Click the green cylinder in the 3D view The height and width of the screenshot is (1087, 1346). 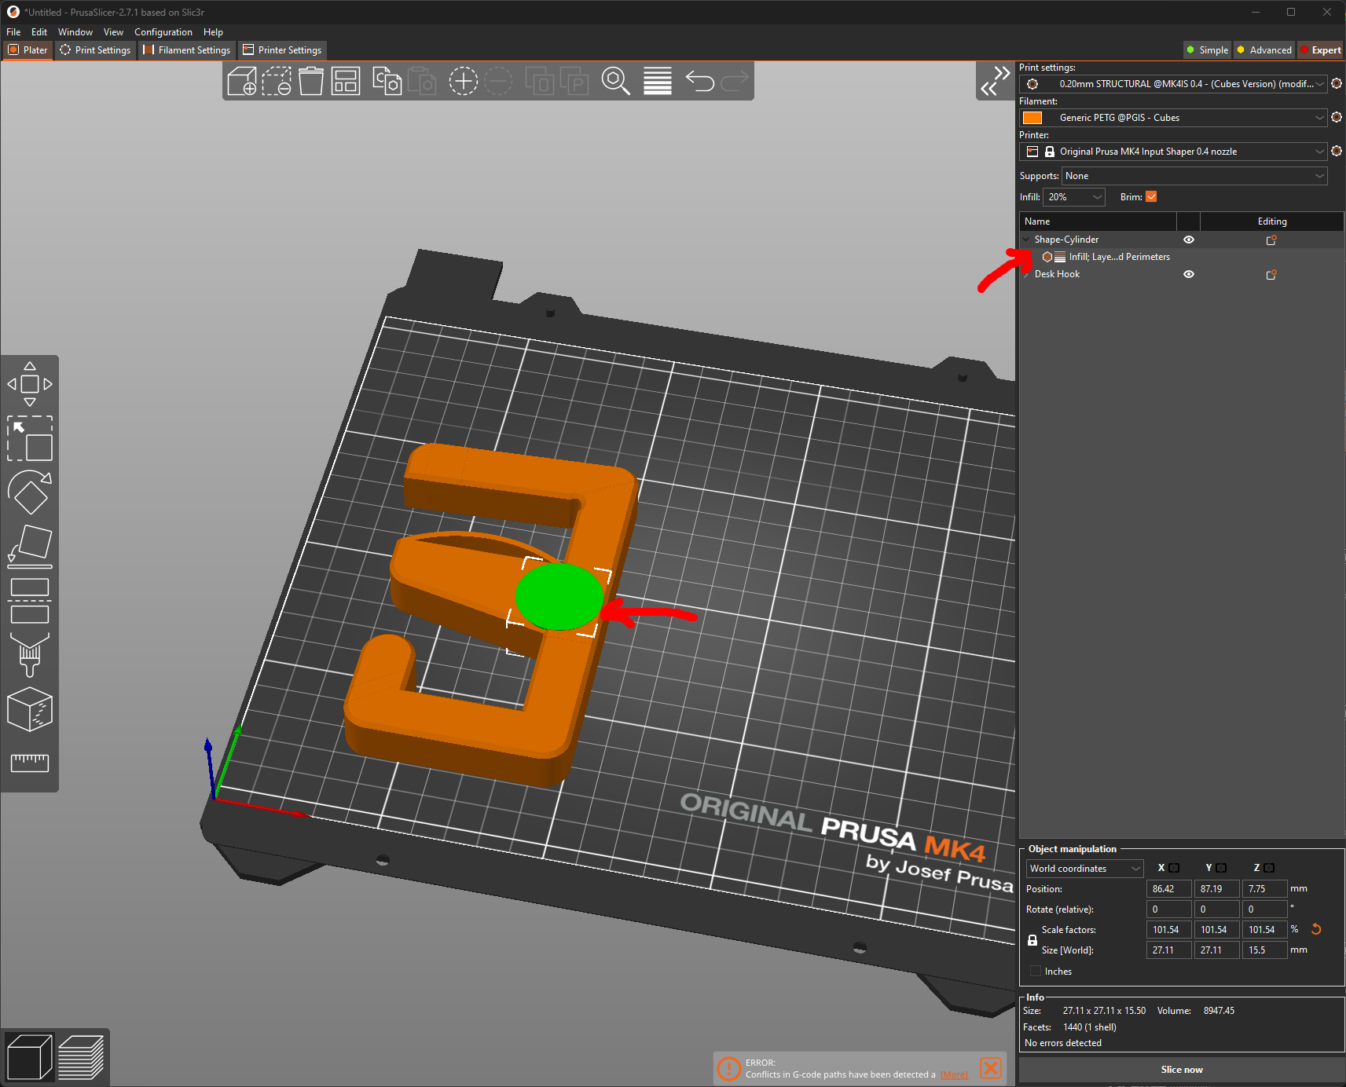(559, 596)
